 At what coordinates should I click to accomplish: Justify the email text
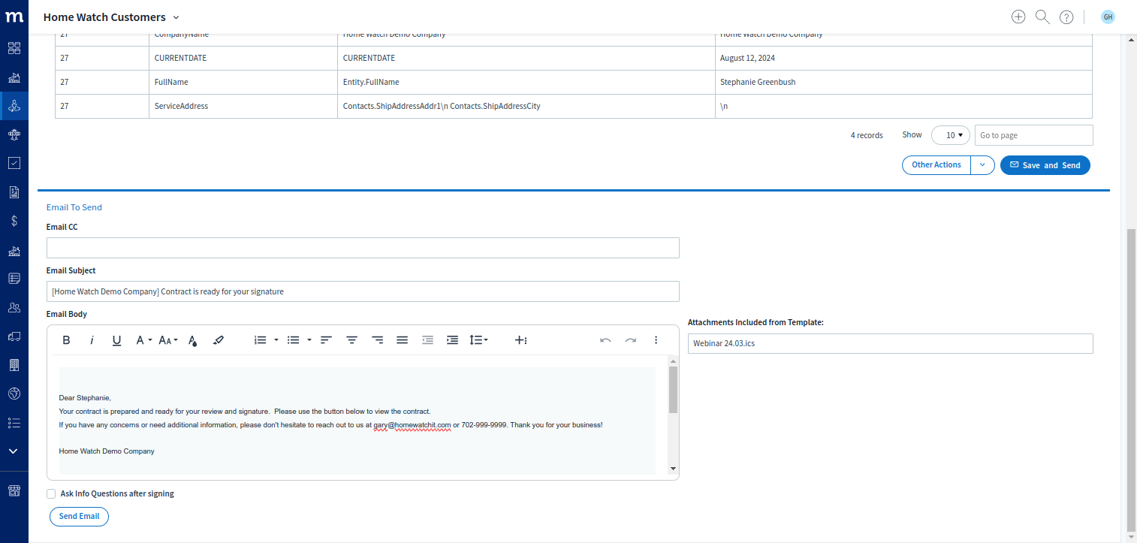pos(402,340)
